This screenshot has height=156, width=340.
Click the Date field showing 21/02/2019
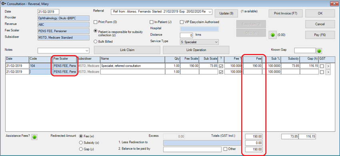pos(48,12)
